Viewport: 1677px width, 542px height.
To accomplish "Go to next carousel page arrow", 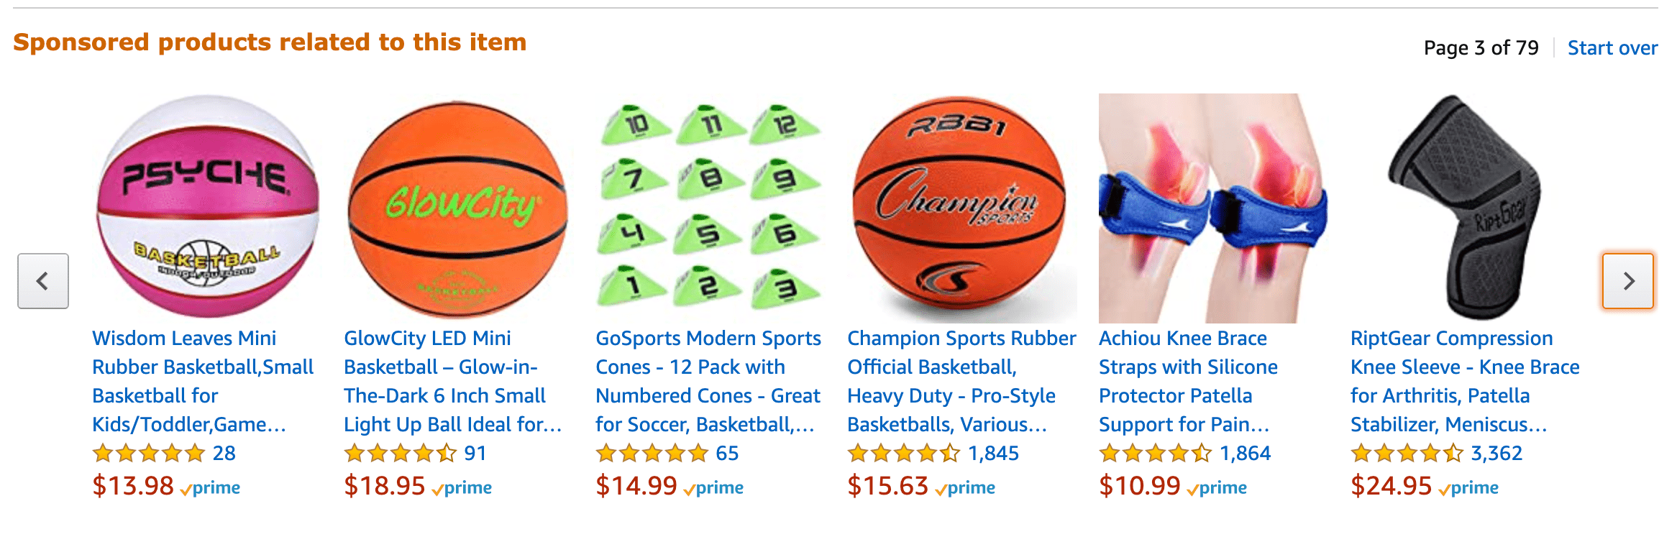I will coord(1627,281).
